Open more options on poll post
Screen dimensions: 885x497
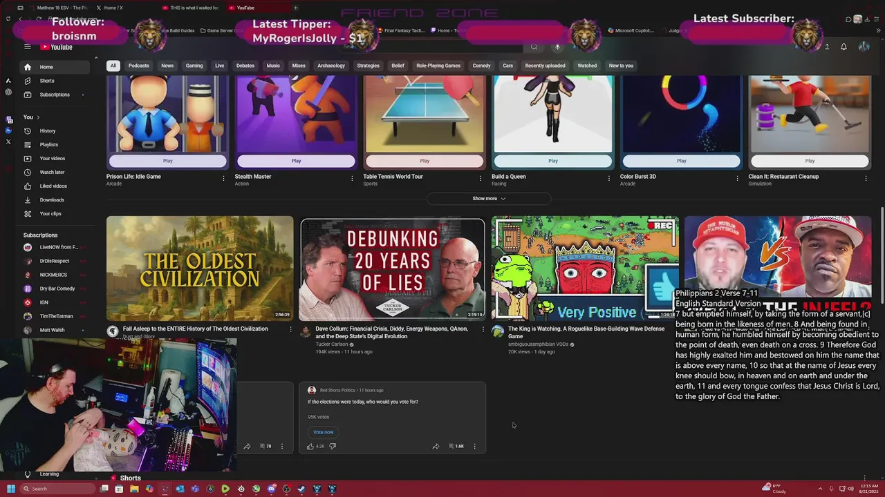[474, 446]
